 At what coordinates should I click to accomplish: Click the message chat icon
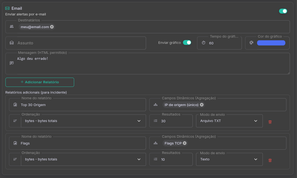pyautogui.click(x=12, y=63)
